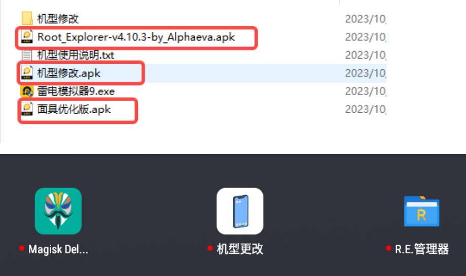This screenshot has width=466, height=276.
Task: Click the 机型修改.apk file icon
Action: (x=27, y=73)
